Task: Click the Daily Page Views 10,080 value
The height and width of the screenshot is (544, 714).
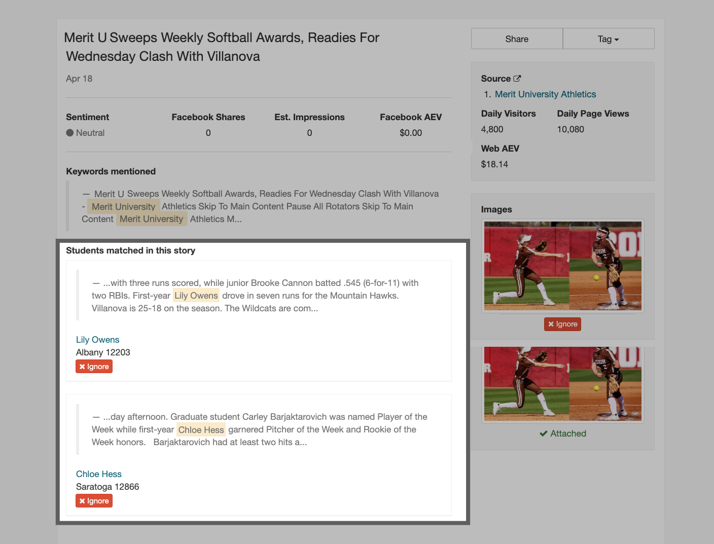Action: (570, 129)
